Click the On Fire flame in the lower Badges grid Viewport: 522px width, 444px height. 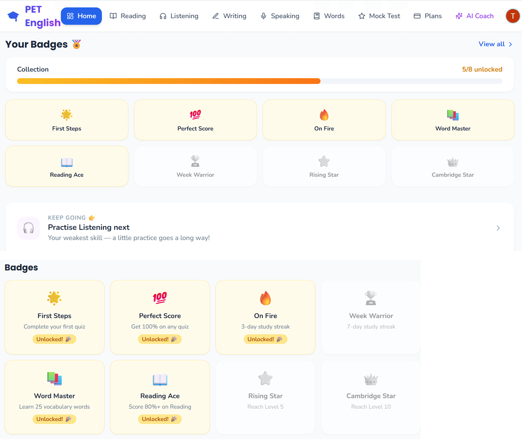coord(265,298)
